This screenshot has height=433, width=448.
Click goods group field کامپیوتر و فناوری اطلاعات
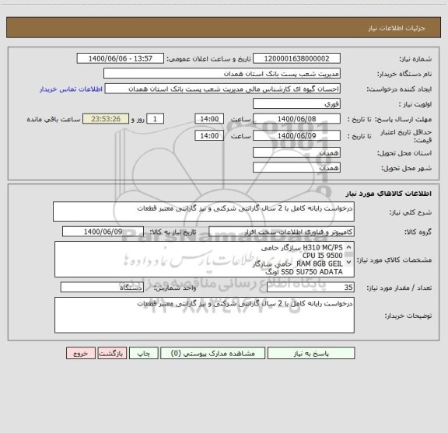tap(282, 232)
